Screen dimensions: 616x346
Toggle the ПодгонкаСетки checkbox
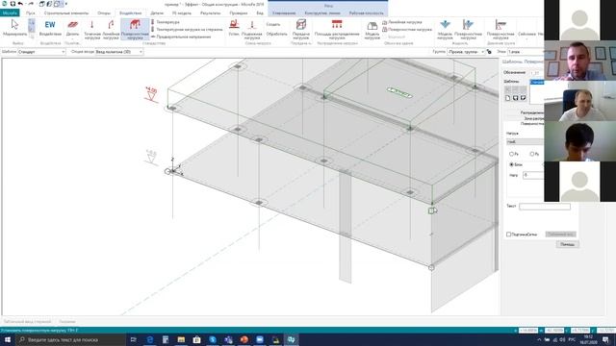point(509,235)
